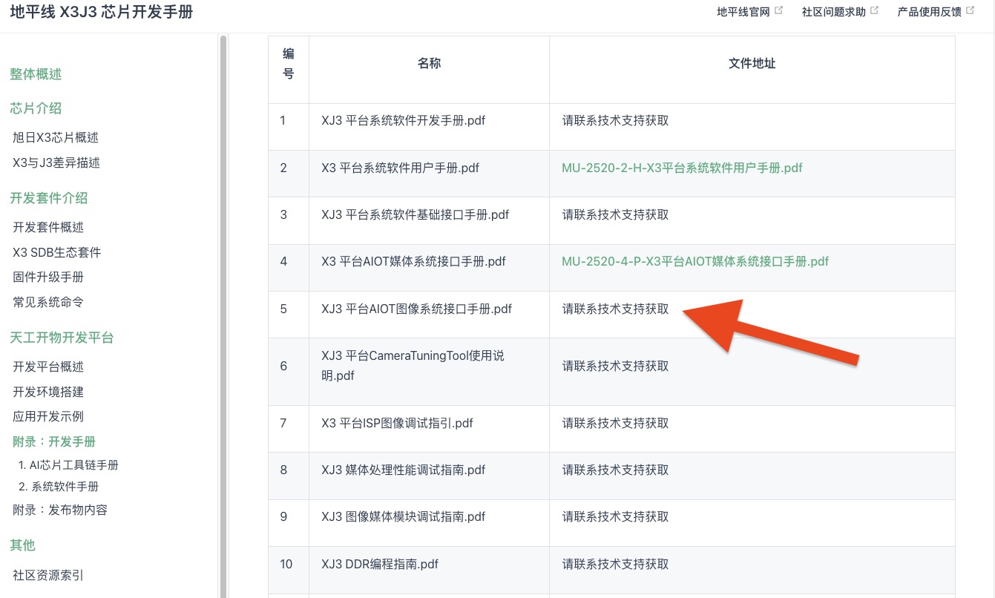Viewport: 995px width, 598px height.
Task: Open the 开发套件介绍 sidebar section
Action: [x=49, y=198]
